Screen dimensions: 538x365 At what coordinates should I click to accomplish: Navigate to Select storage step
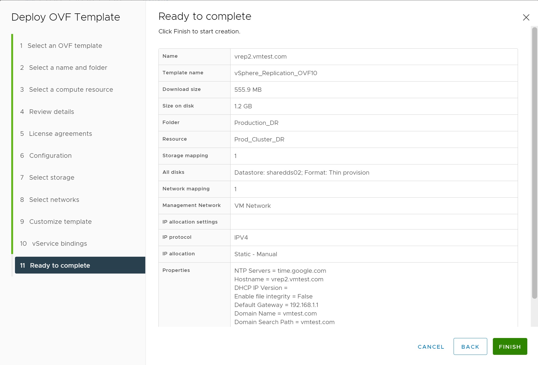coord(52,178)
